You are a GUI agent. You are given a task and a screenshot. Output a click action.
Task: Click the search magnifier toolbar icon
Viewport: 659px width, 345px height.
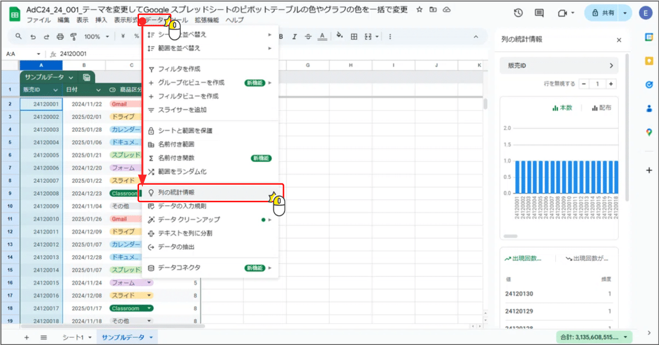tap(18, 37)
